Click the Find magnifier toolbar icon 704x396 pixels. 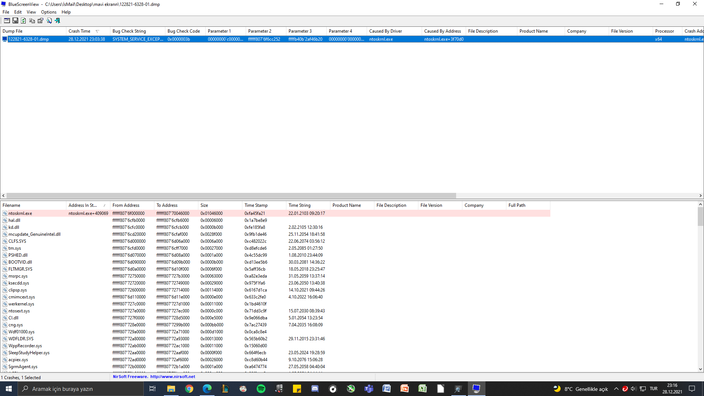pos(49,21)
